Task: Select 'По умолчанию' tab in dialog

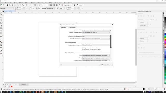Action: coord(72,27)
